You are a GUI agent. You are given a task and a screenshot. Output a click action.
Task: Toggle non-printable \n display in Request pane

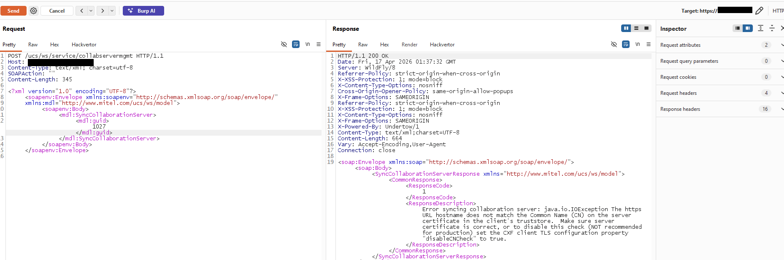(308, 44)
